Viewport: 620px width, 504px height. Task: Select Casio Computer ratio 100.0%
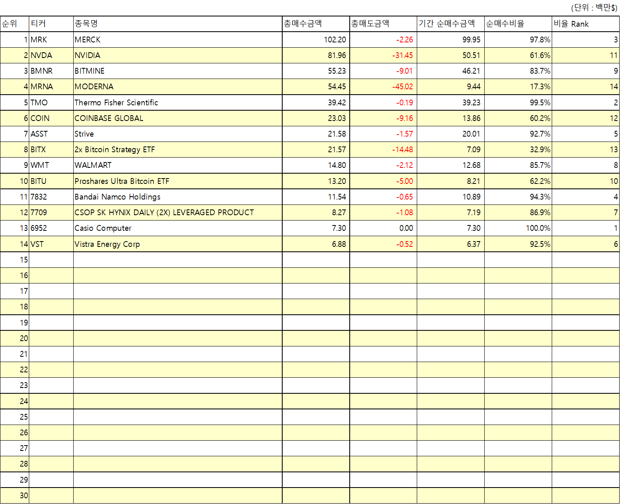tap(518, 228)
